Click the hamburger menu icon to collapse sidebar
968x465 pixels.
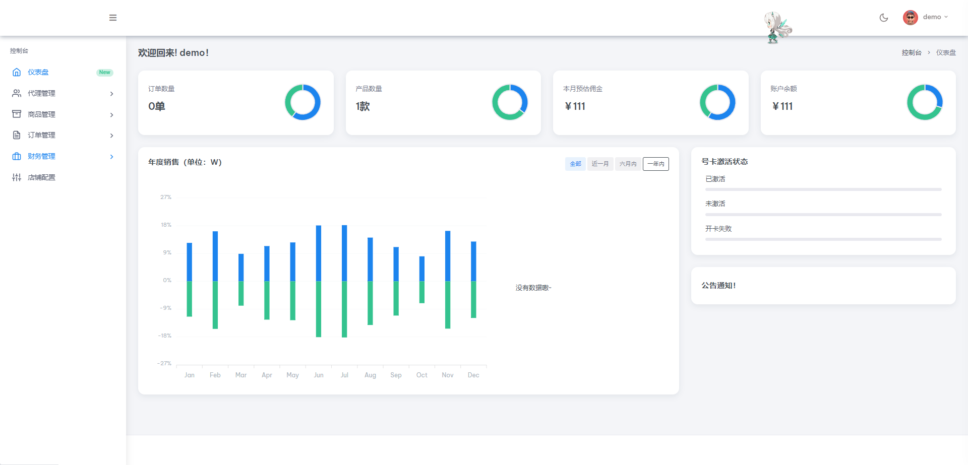point(113,18)
